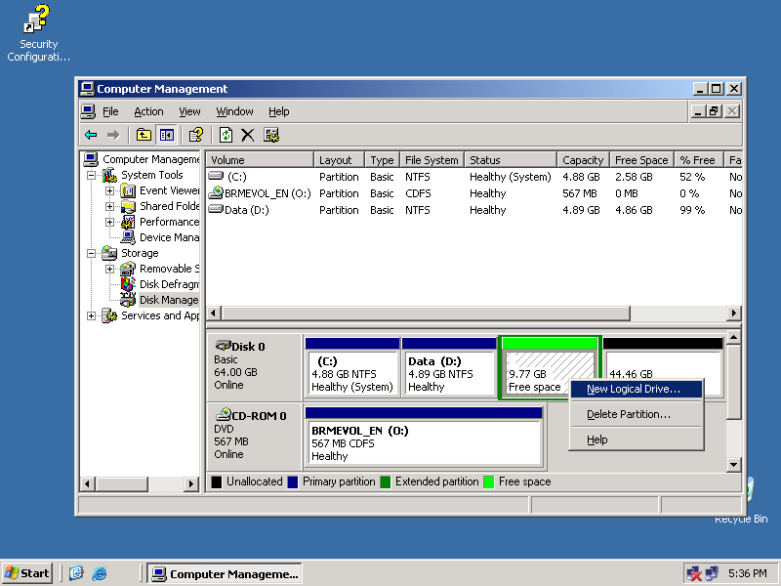
Task: Open the View menu
Action: [x=189, y=111]
